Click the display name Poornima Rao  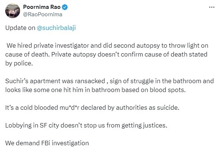[x=42, y=7]
